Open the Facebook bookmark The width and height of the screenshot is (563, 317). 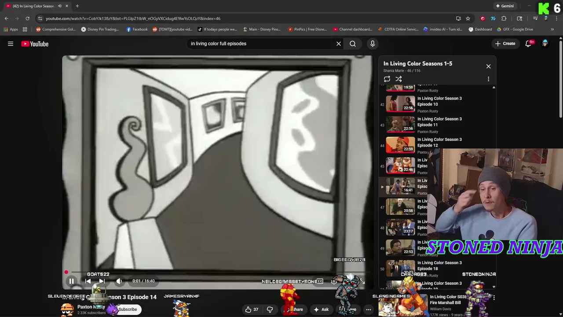(137, 29)
